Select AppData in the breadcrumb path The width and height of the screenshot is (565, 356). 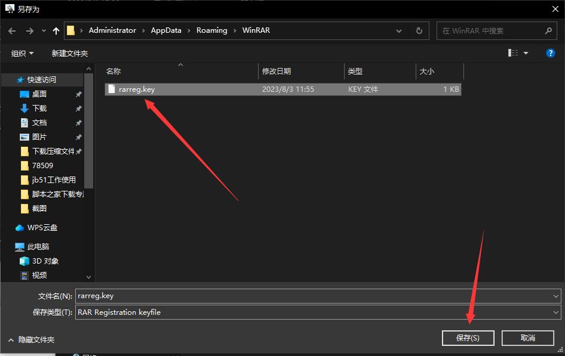pyautogui.click(x=166, y=30)
